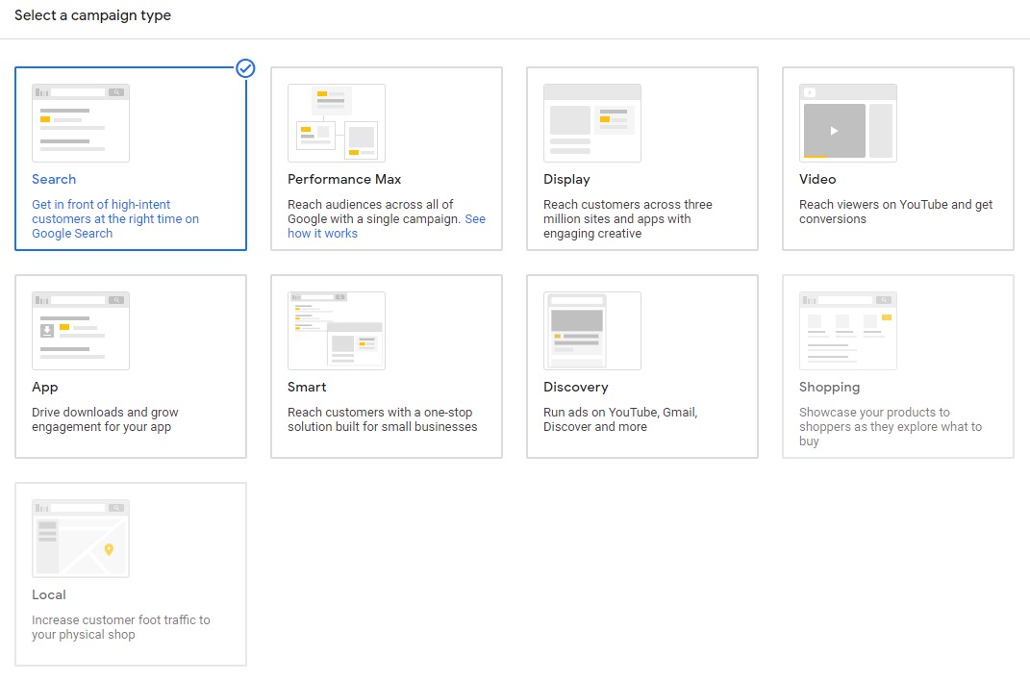Choose the 'App' campaign title
This screenshot has height=681, width=1030.
[x=44, y=388]
